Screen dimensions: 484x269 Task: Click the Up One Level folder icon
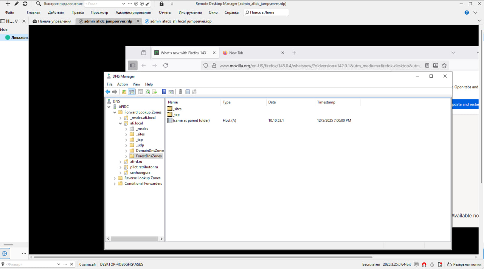(x=124, y=92)
